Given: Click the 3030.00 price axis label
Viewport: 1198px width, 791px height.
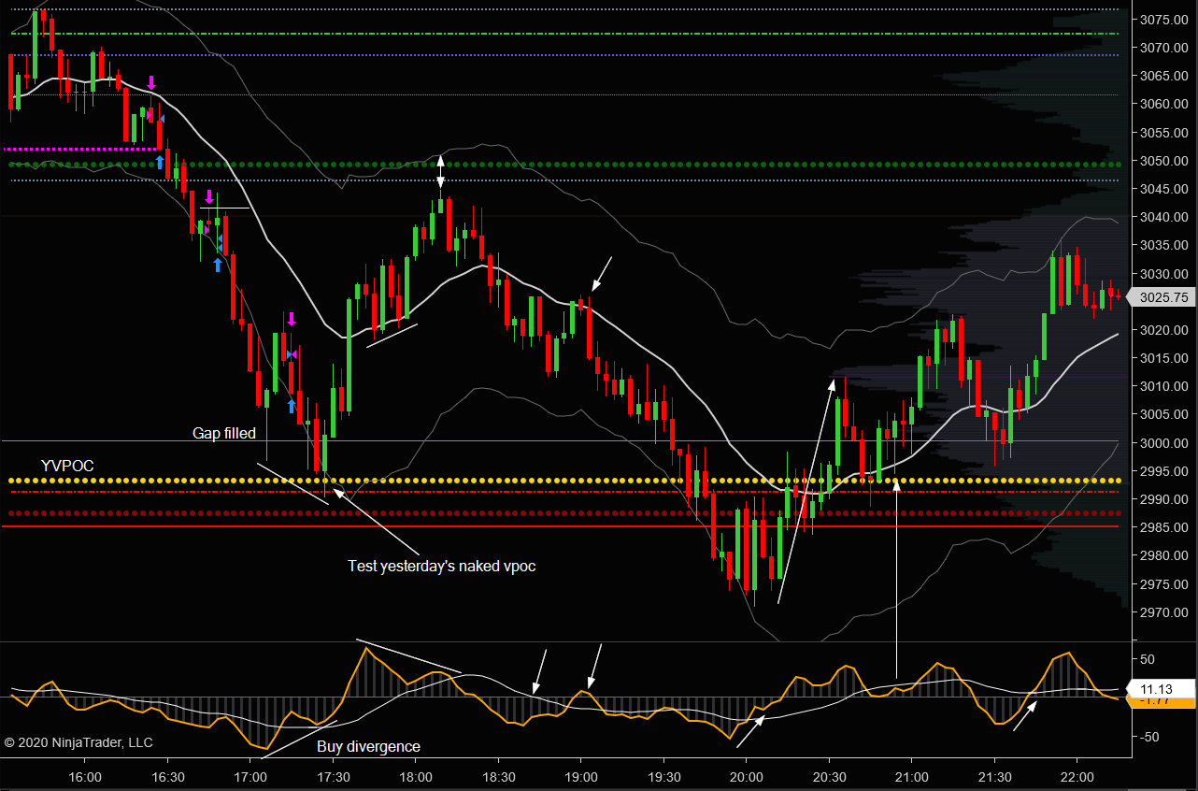Looking at the screenshot, I should (x=1164, y=274).
